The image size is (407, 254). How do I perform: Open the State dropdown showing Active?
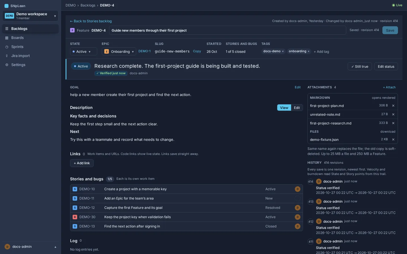tap(83, 52)
